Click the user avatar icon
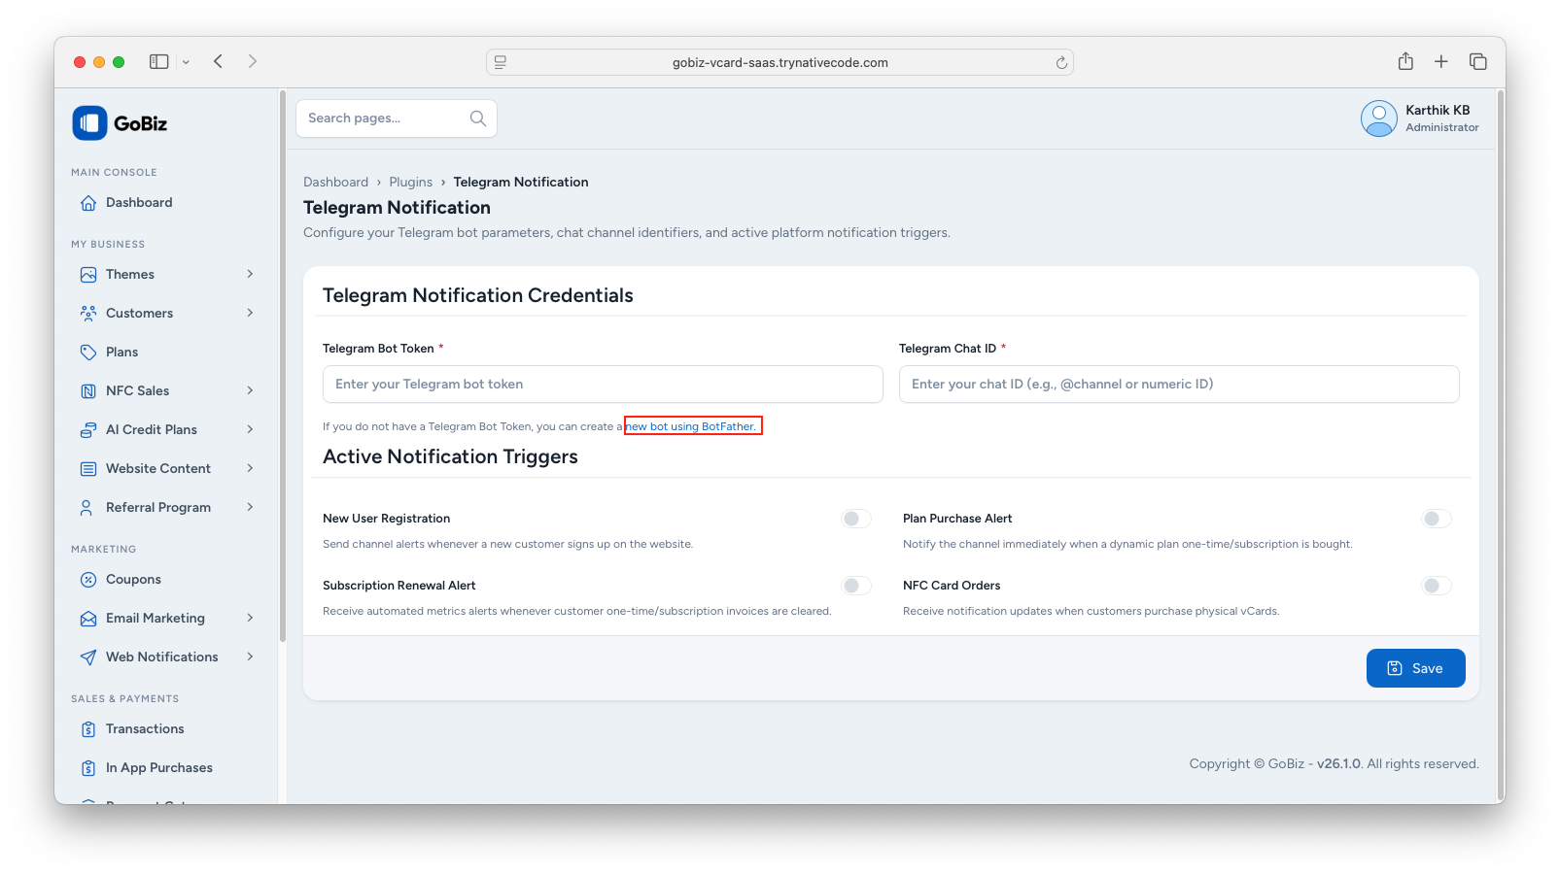Screen dimensions: 1560x876 click(x=1378, y=118)
